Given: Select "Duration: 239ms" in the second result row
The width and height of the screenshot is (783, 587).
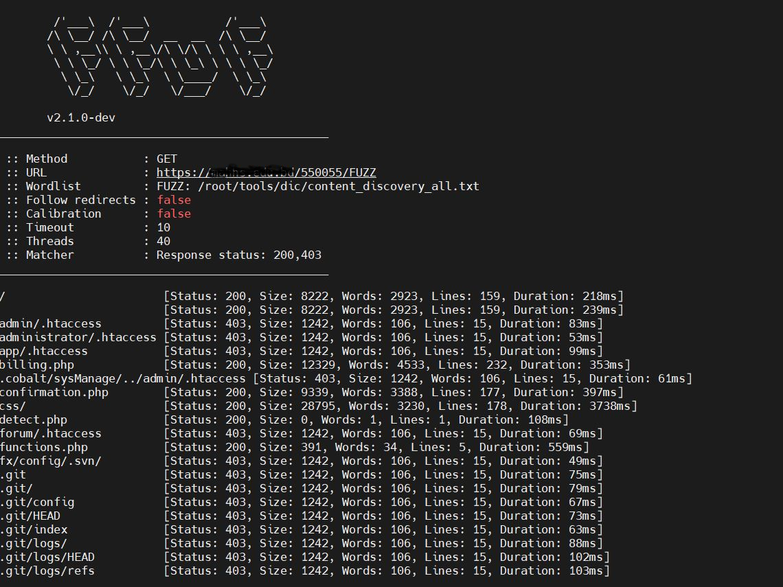Looking at the screenshot, I should 565,310.
